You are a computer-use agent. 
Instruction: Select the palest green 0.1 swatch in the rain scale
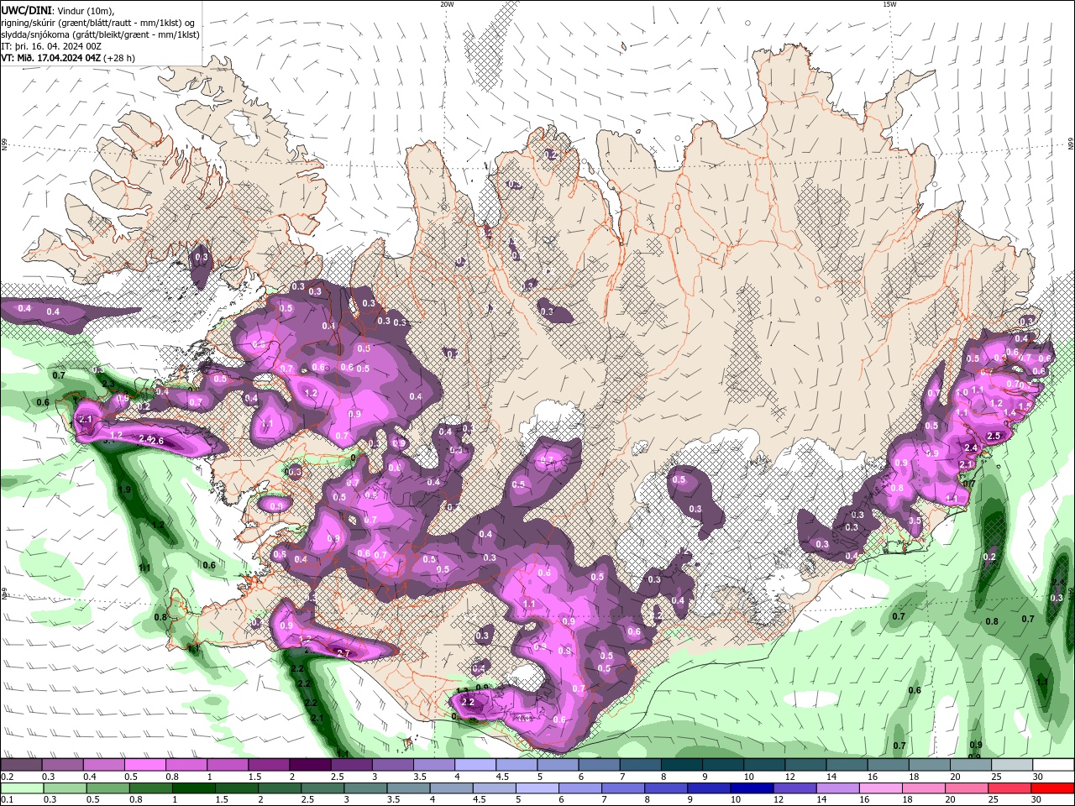pyautogui.click(x=21, y=788)
